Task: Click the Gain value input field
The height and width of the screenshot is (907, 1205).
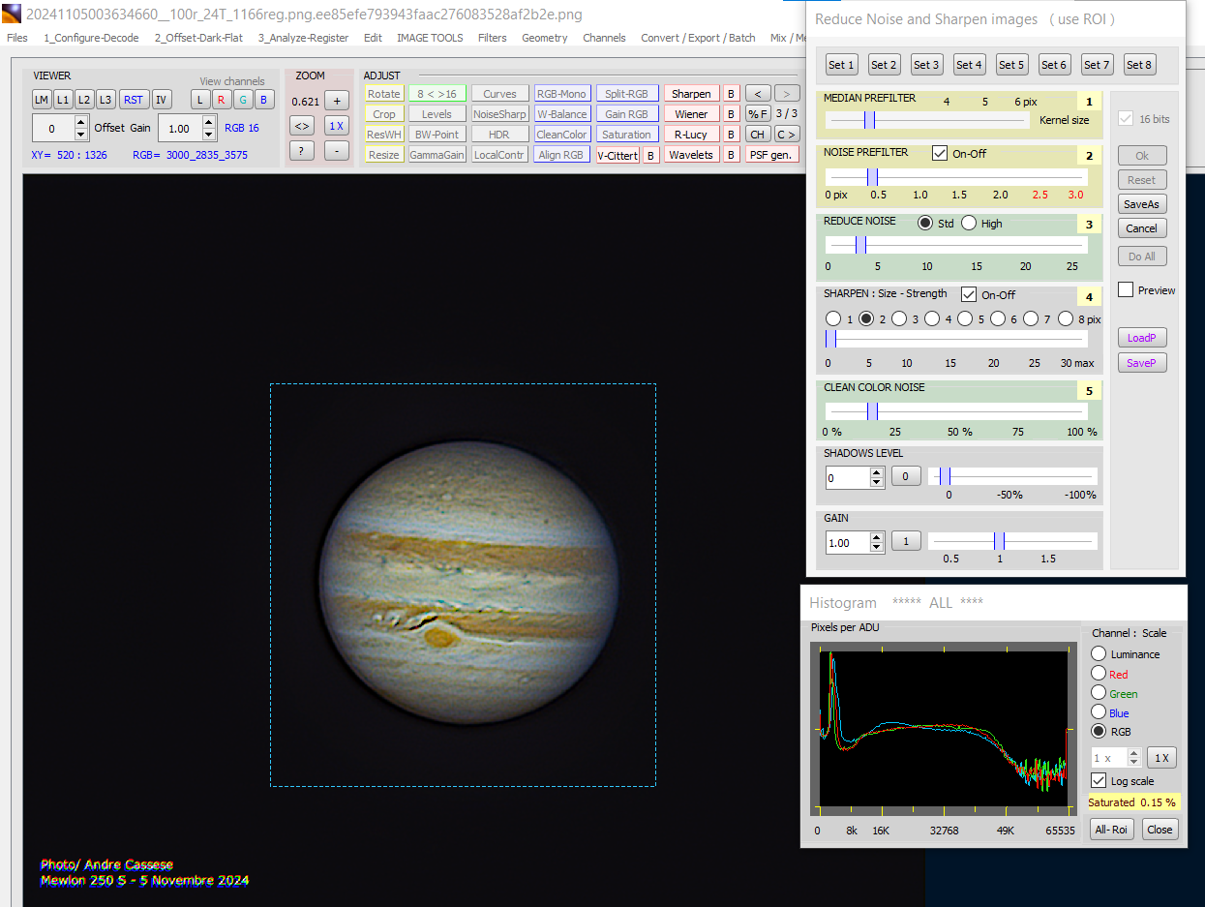Action: coord(847,542)
